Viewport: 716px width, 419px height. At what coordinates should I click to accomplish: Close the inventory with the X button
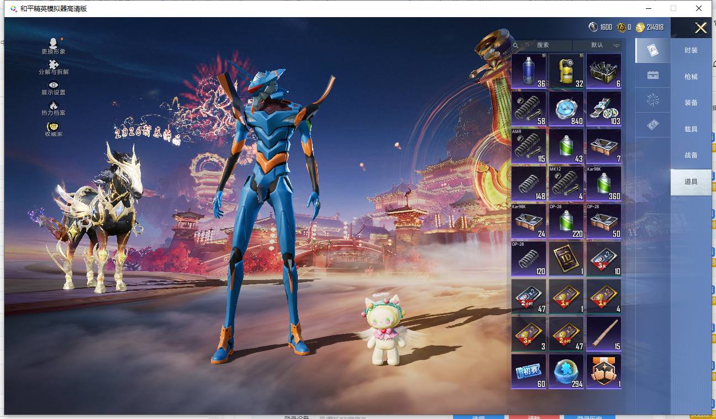click(701, 28)
